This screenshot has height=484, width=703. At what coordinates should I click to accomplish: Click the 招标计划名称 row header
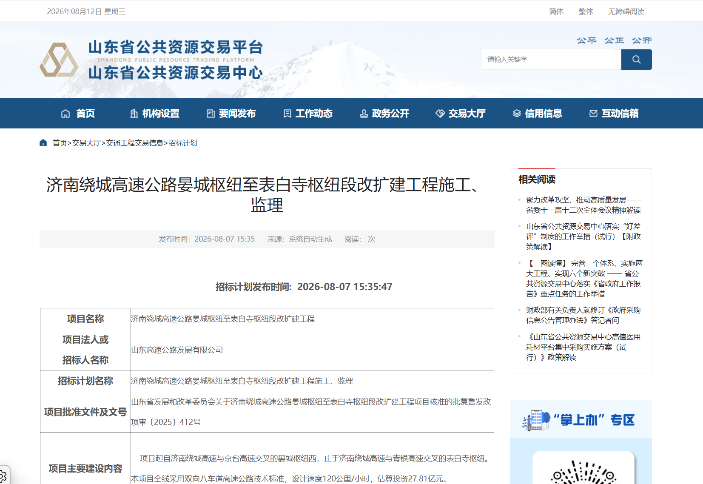[x=85, y=381]
